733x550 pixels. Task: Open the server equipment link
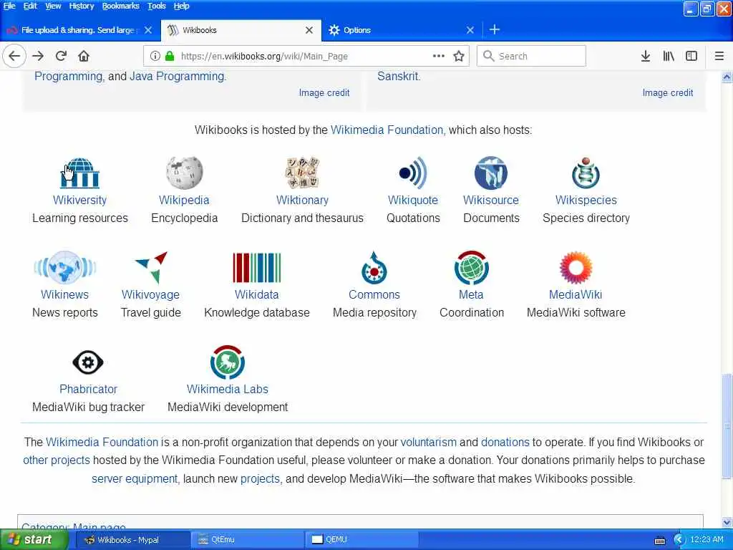point(135,479)
